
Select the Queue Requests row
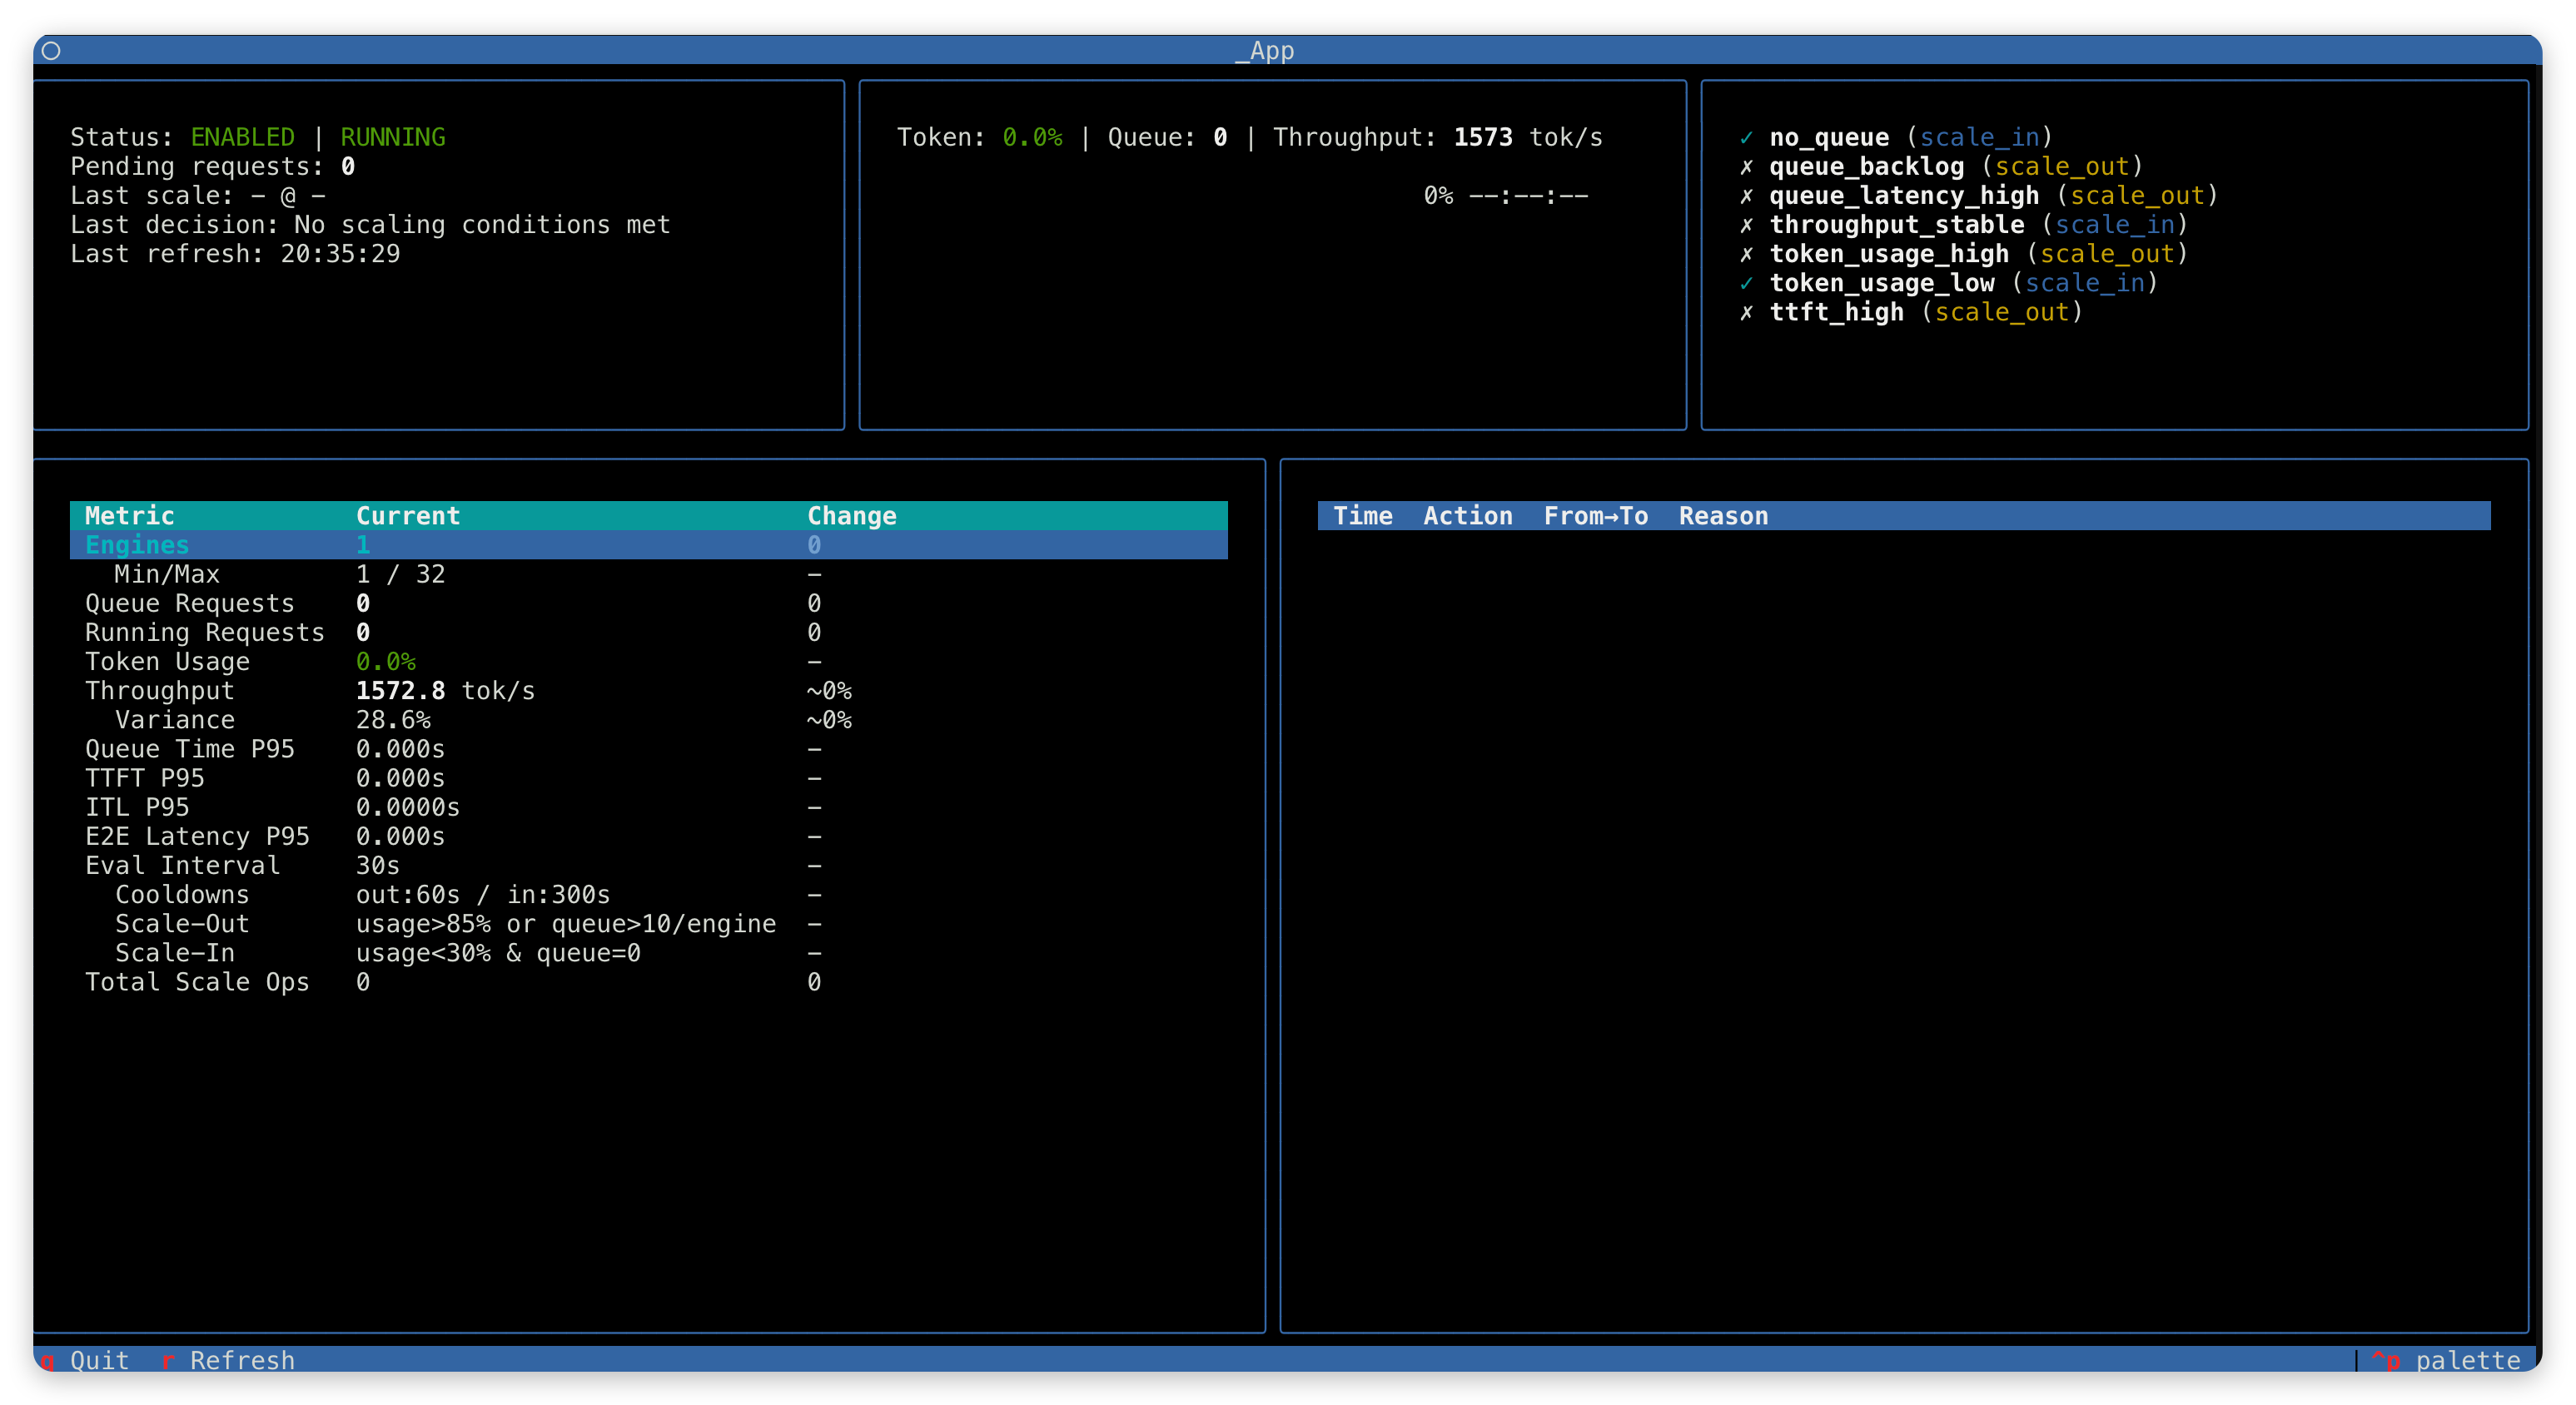(648, 602)
